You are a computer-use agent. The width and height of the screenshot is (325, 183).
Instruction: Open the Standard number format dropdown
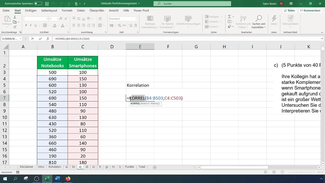pos(136,19)
